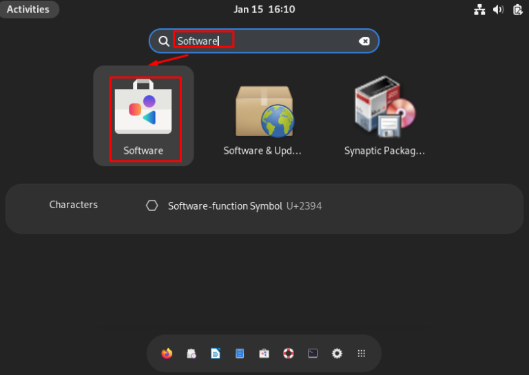Viewport: 529px width, 375px height.
Task: Launch Firefox from the dock
Action: click(x=167, y=354)
